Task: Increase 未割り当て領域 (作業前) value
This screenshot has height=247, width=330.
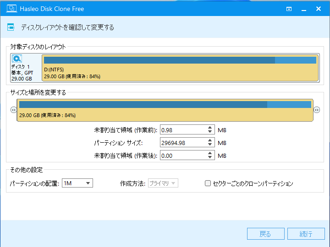Action: (x=210, y=128)
